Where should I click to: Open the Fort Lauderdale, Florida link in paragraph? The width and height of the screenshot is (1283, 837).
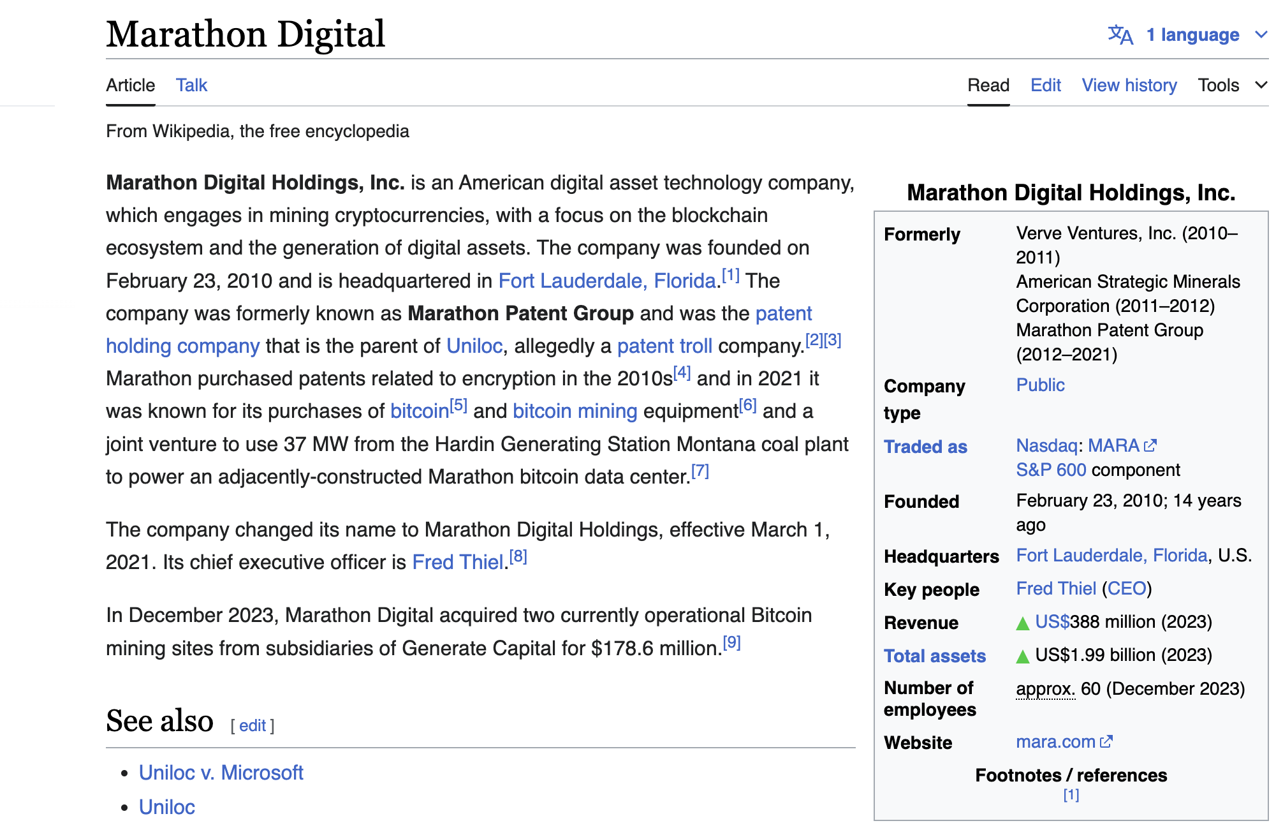click(x=606, y=281)
